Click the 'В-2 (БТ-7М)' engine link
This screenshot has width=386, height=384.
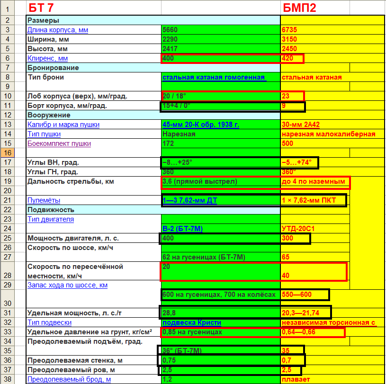(x=182, y=229)
